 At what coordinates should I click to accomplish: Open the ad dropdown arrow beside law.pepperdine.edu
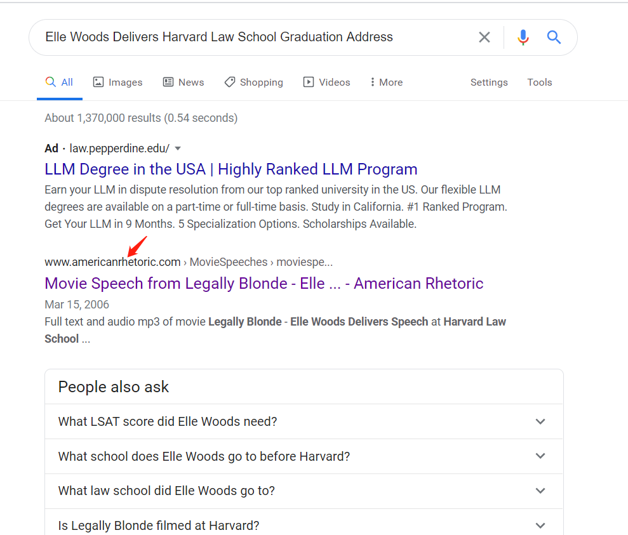click(x=178, y=149)
